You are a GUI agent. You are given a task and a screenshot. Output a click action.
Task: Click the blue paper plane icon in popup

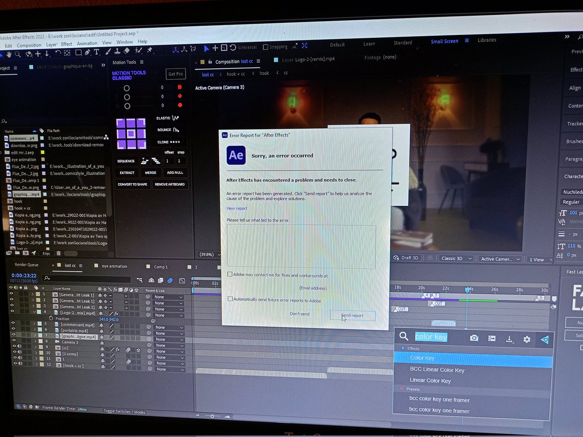[x=545, y=340]
